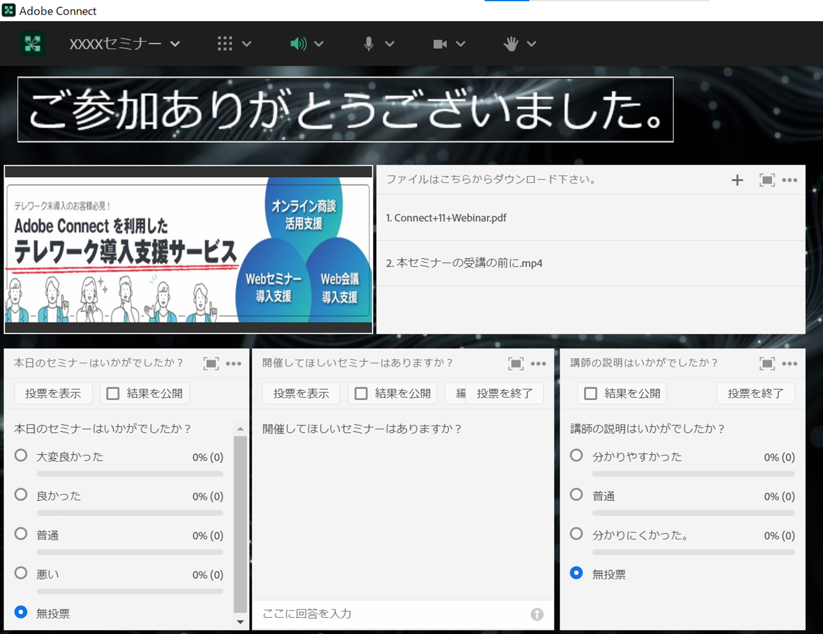Open the webcam options dropdown arrow
Screen dimensions: 823x634
(x=460, y=44)
